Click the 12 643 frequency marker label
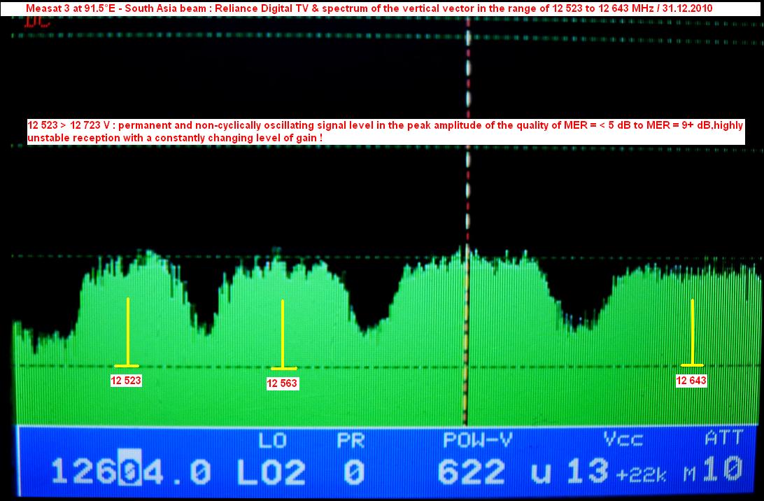The height and width of the screenshot is (501, 764). click(x=691, y=381)
